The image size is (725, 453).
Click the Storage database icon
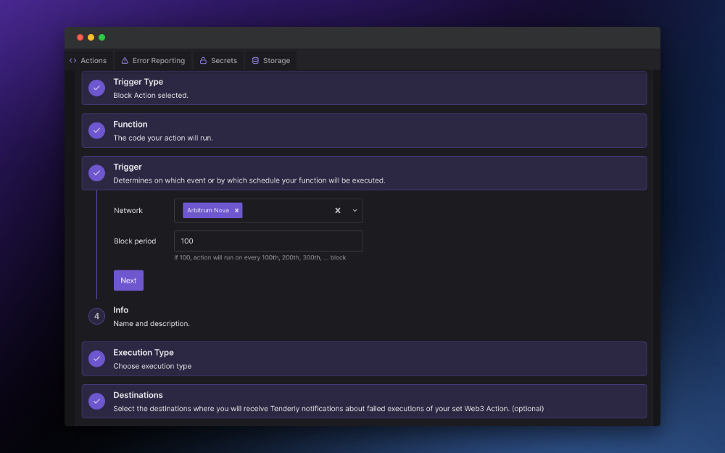coord(254,60)
